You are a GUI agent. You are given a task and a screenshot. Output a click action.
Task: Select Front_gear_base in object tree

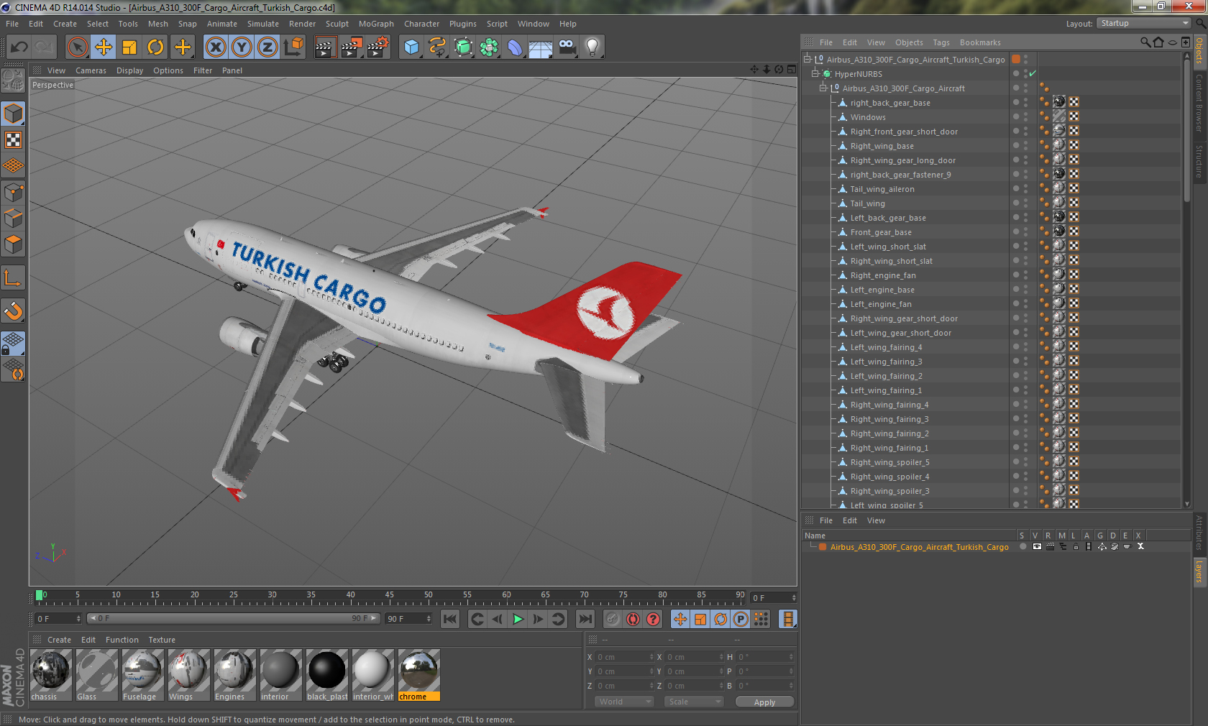click(881, 232)
